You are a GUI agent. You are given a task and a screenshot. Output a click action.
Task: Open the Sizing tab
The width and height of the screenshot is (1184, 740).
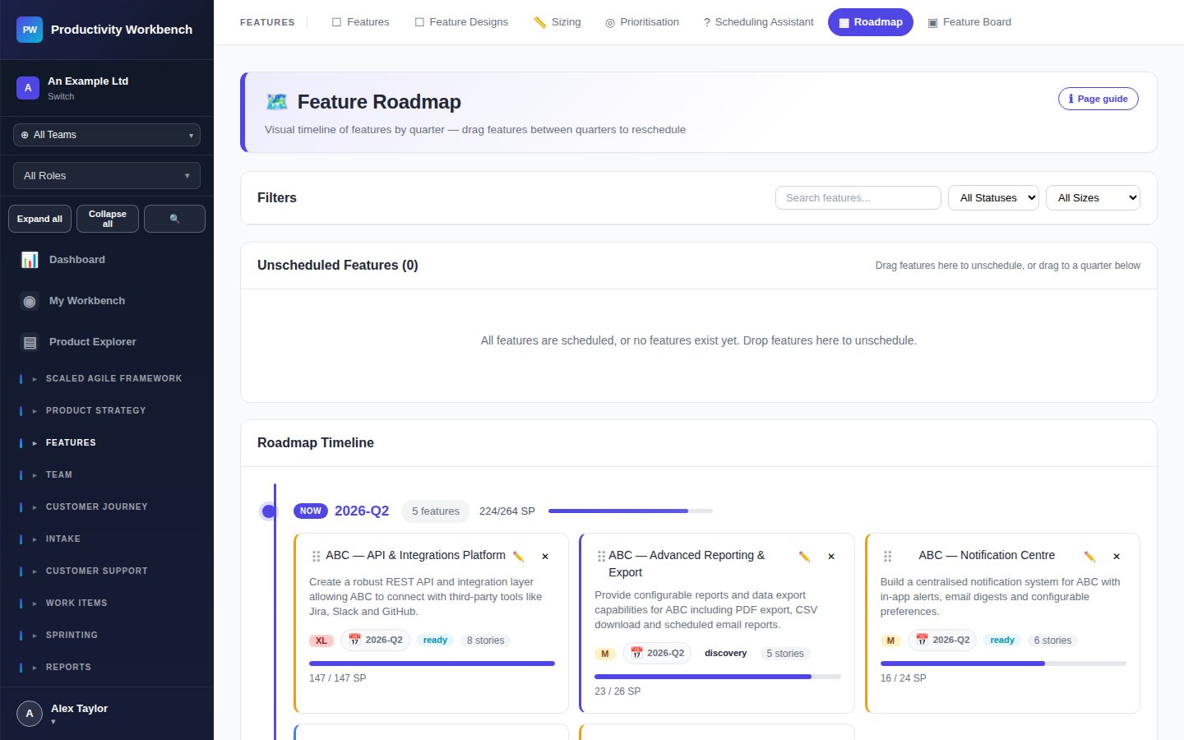(557, 22)
